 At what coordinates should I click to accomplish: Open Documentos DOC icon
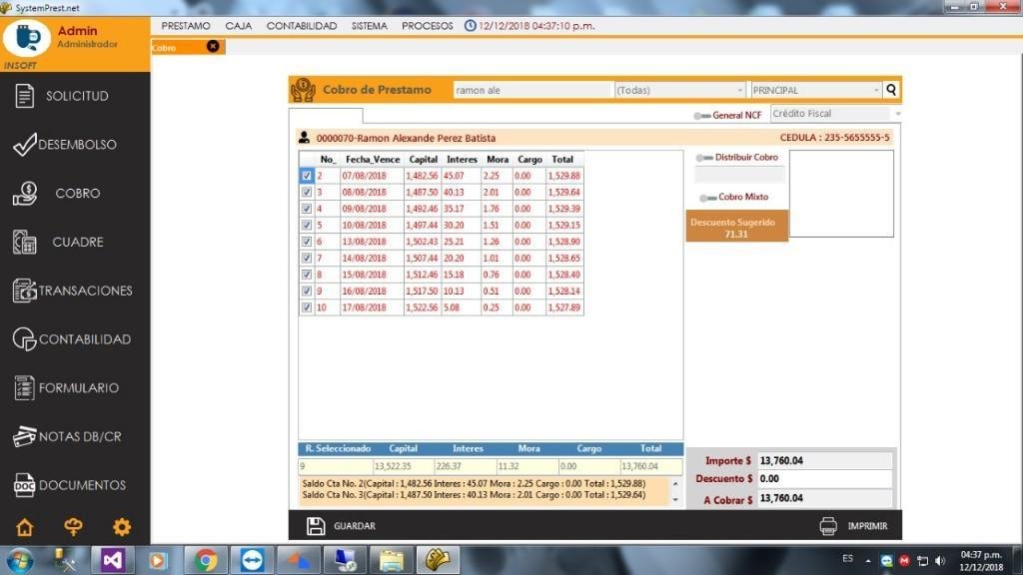tap(24, 485)
